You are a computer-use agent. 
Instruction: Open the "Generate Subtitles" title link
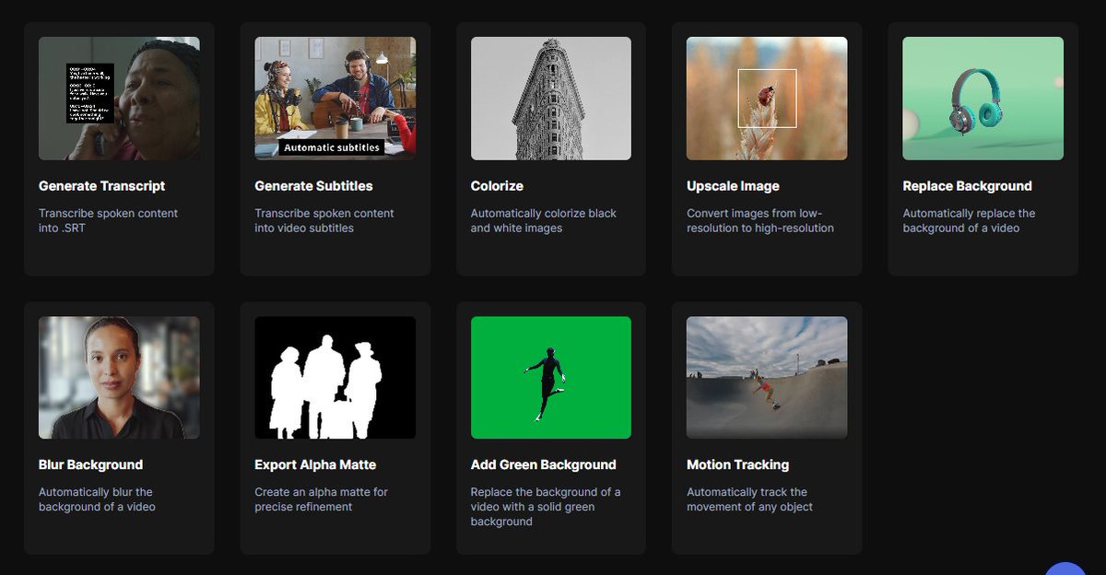point(313,186)
